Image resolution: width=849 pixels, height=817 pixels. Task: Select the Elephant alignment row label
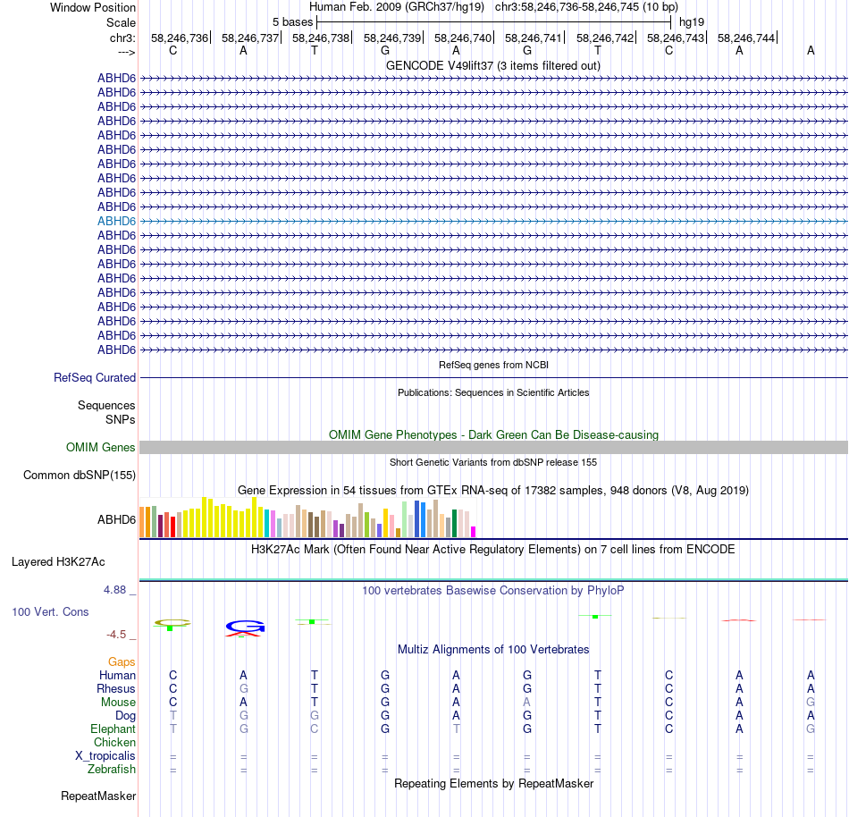[113, 729]
